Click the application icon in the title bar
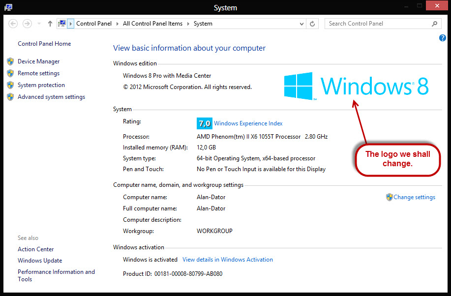The height and width of the screenshot is (296, 451). pos(7,7)
